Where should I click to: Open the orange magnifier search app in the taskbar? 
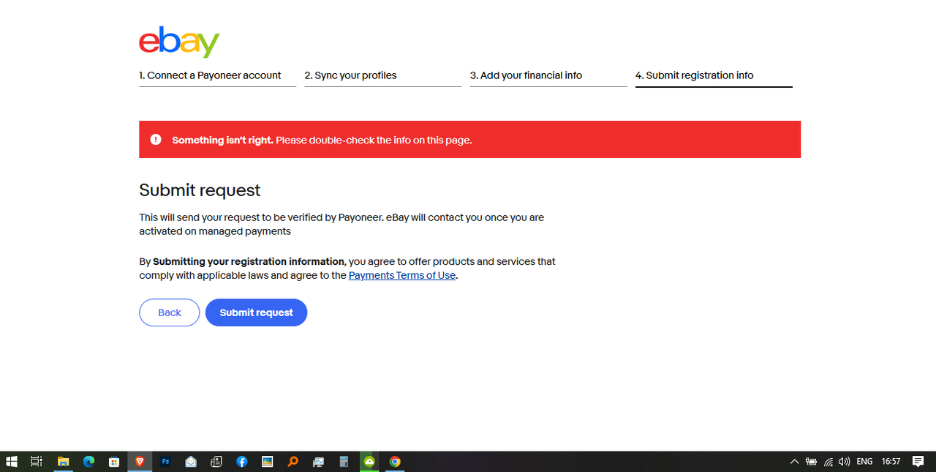tap(292, 462)
